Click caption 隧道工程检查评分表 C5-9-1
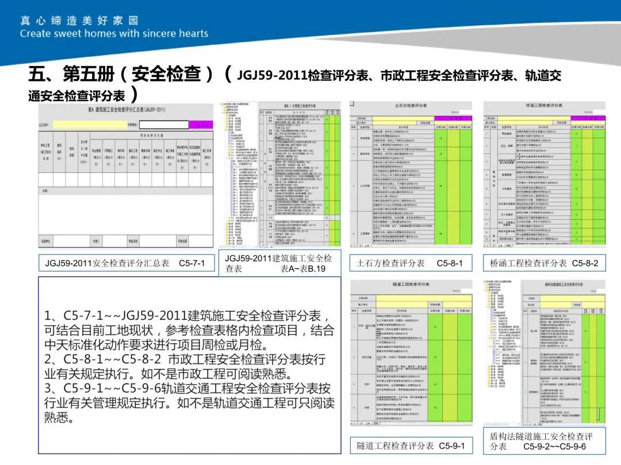The image size is (621, 465). [411, 445]
